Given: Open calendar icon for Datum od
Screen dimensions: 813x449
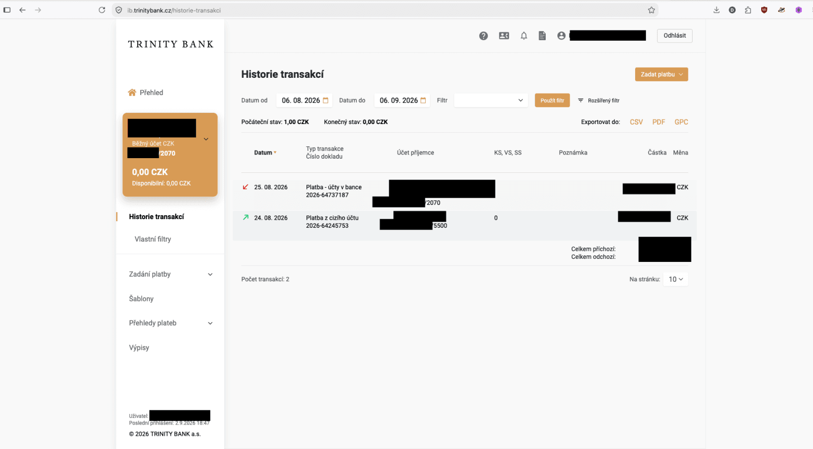Looking at the screenshot, I should click(x=326, y=100).
